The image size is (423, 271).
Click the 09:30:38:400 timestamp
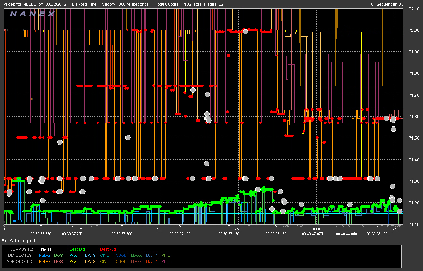(x=377, y=234)
